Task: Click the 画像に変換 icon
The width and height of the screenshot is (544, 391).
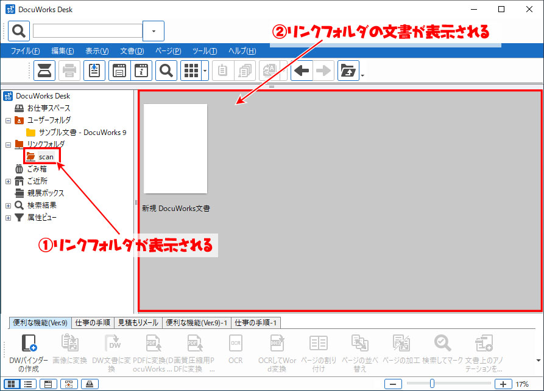Action: [x=69, y=343]
